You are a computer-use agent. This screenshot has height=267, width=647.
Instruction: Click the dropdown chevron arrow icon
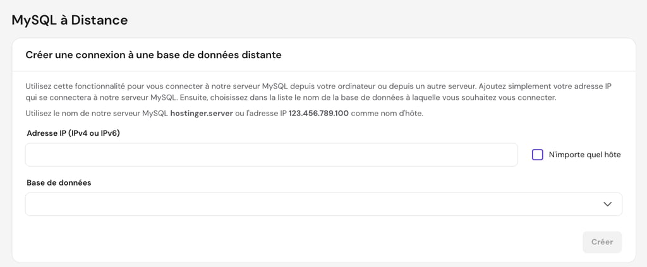(607, 205)
